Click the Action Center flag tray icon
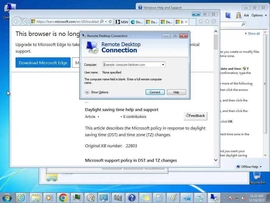The image size is (270, 203). (x=231, y=198)
